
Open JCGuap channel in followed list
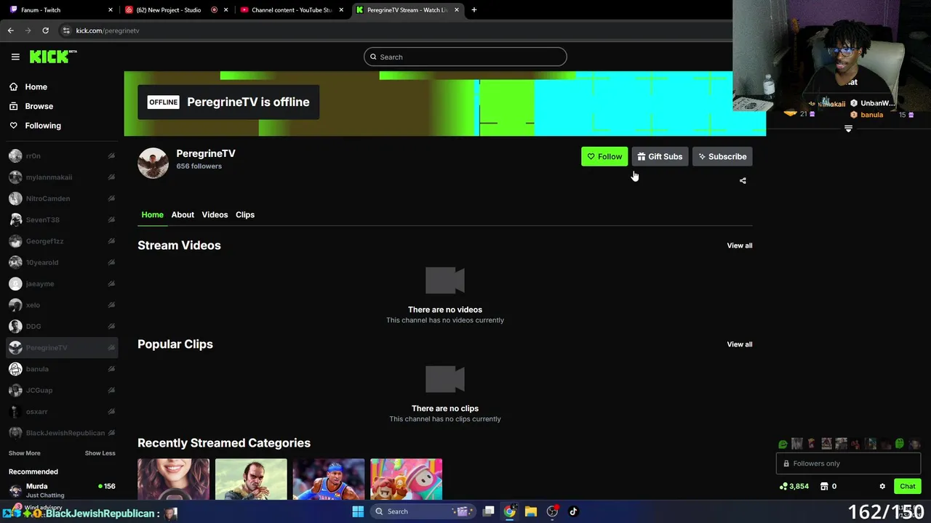coord(62,390)
